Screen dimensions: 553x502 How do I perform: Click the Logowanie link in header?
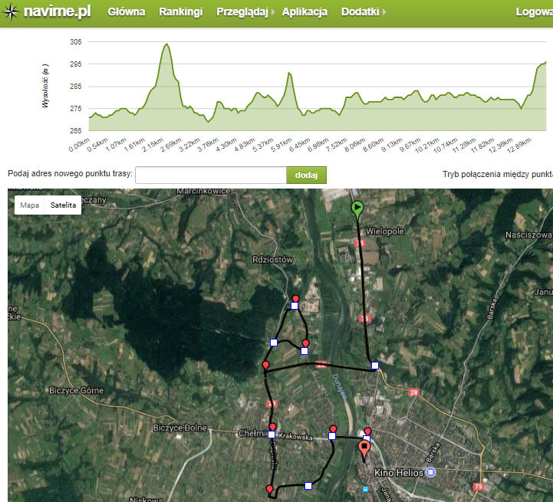coord(534,12)
